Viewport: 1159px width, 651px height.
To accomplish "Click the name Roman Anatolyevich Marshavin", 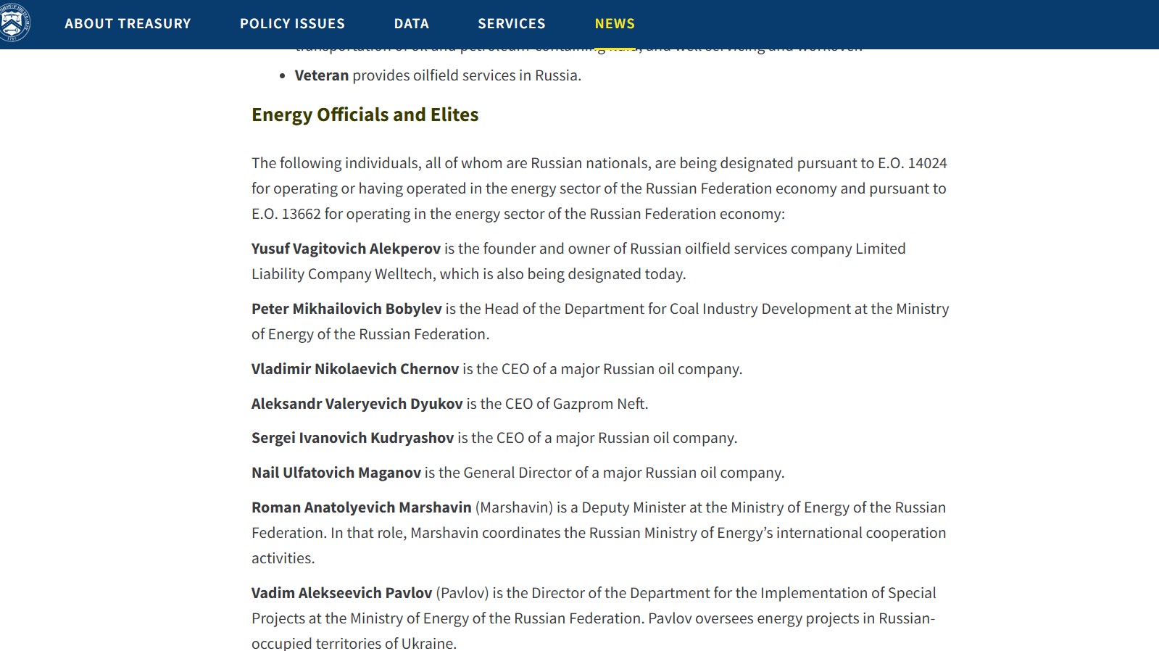I will pyautogui.click(x=361, y=507).
